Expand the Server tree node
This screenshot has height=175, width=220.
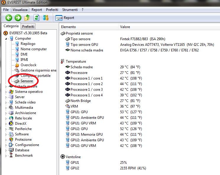[6, 97]
